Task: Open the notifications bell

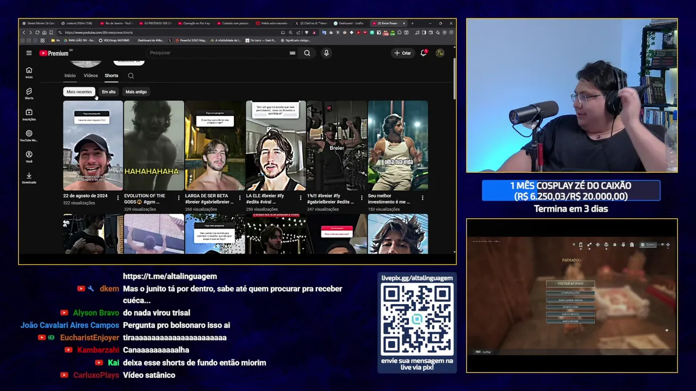Action: [x=423, y=53]
